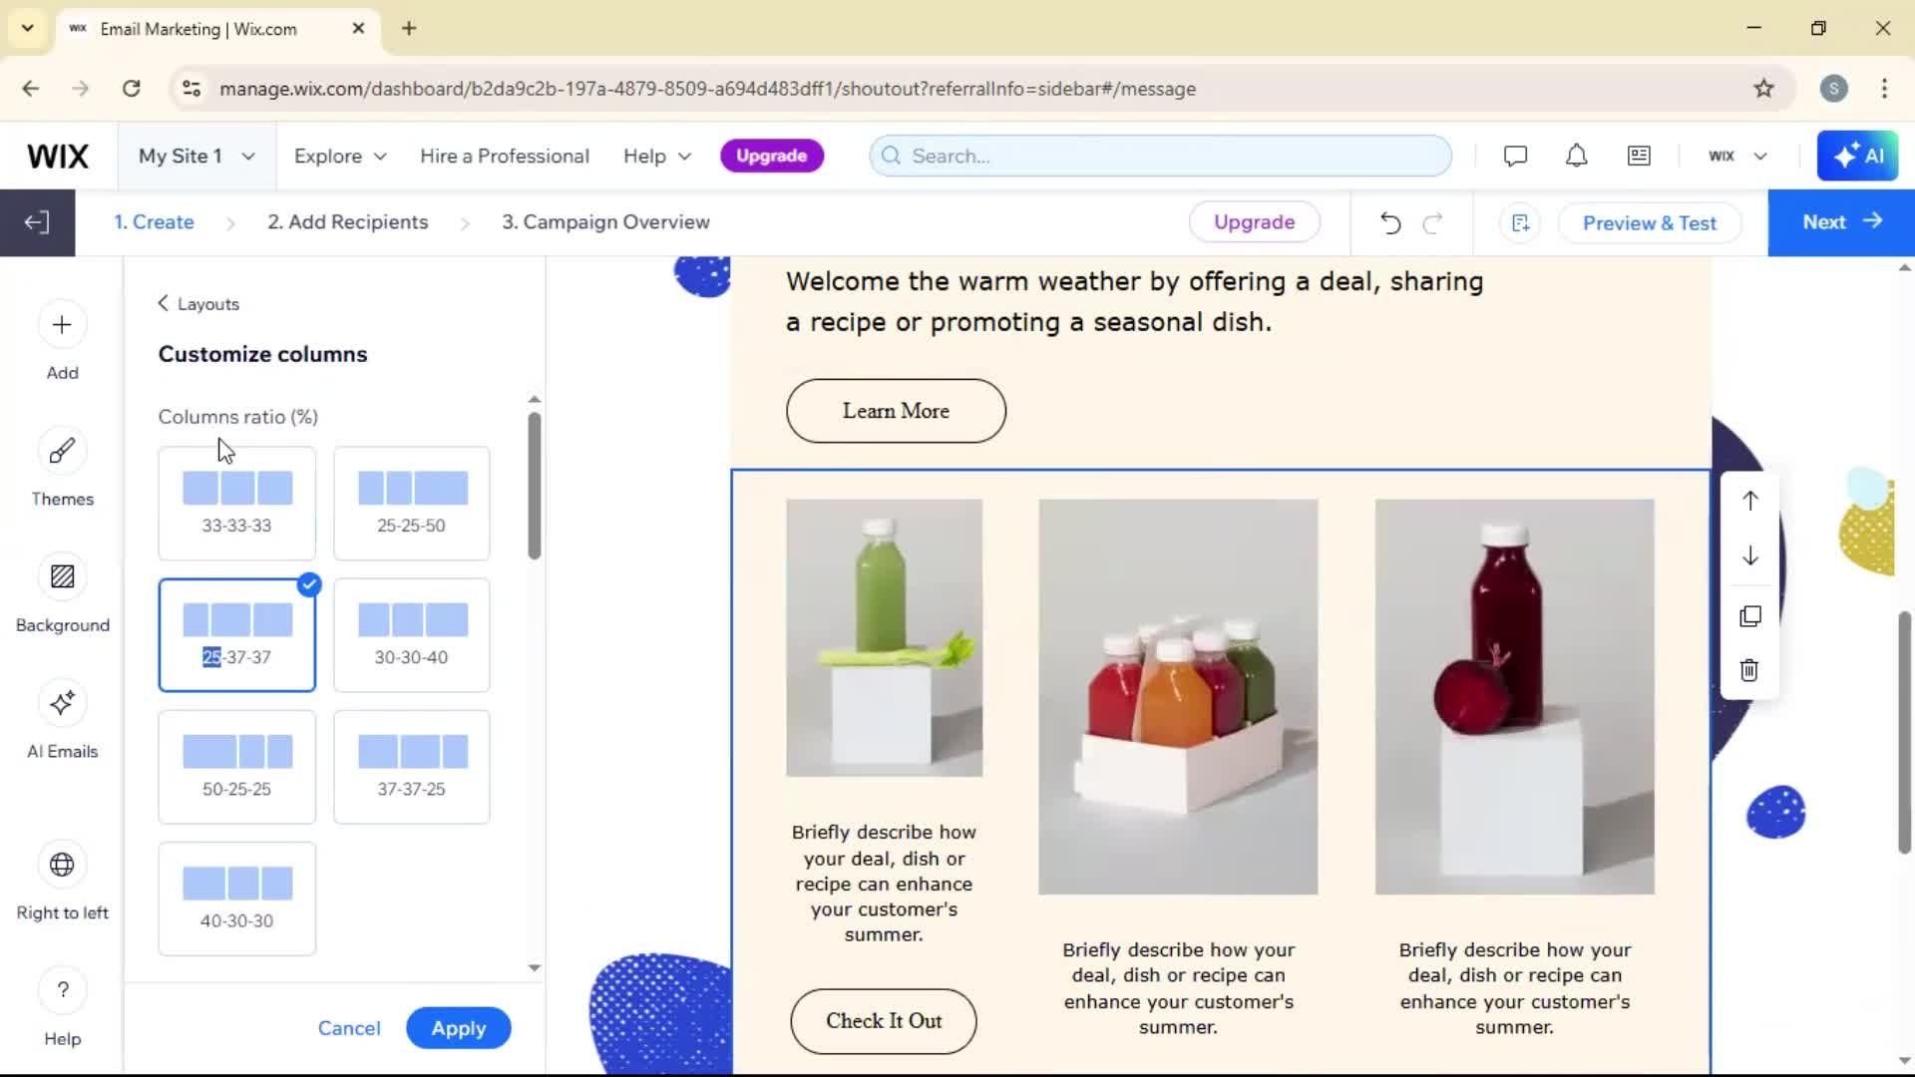Select the 40-30-30 column ratio
This screenshot has height=1077, width=1915.
pyautogui.click(x=236, y=898)
